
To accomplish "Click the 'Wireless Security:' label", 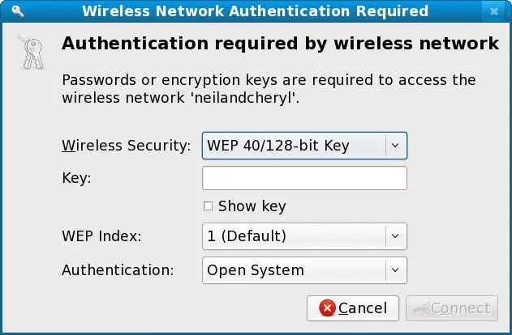I will (x=126, y=146).
